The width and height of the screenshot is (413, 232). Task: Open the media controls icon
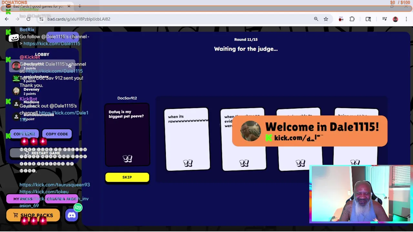pyautogui.click(x=384, y=19)
